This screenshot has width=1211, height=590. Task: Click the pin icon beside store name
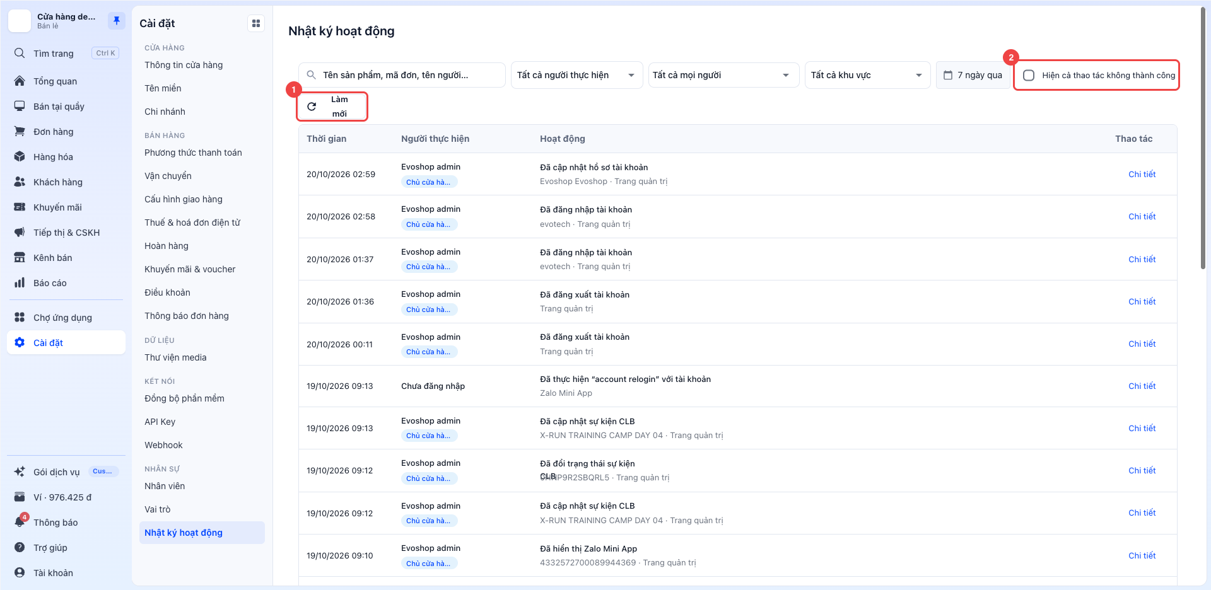coord(116,21)
